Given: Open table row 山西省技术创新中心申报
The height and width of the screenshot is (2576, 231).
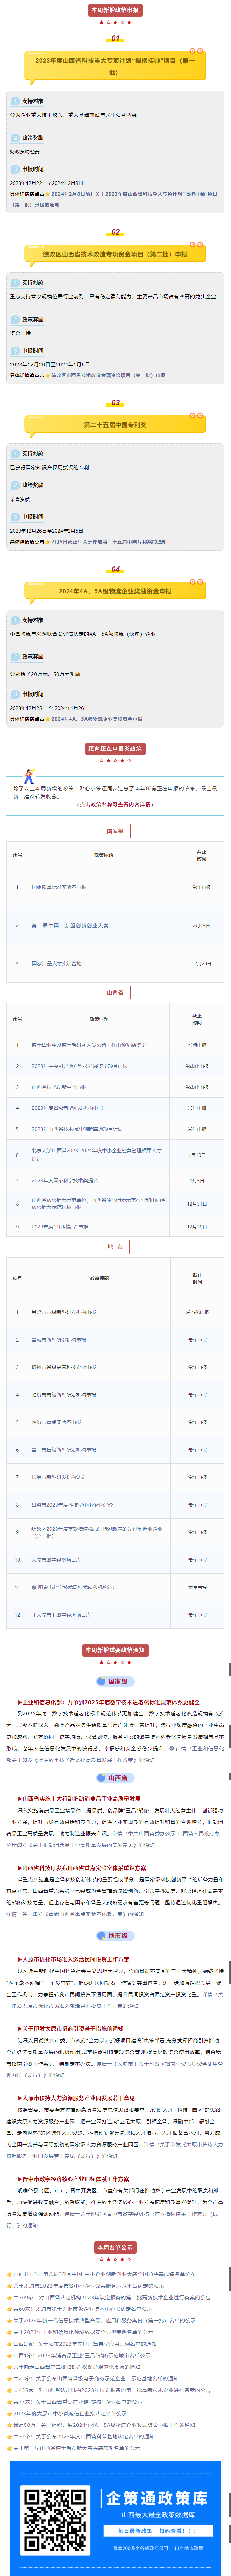Looking at the screenshot, I should [x=115, y=1087].
